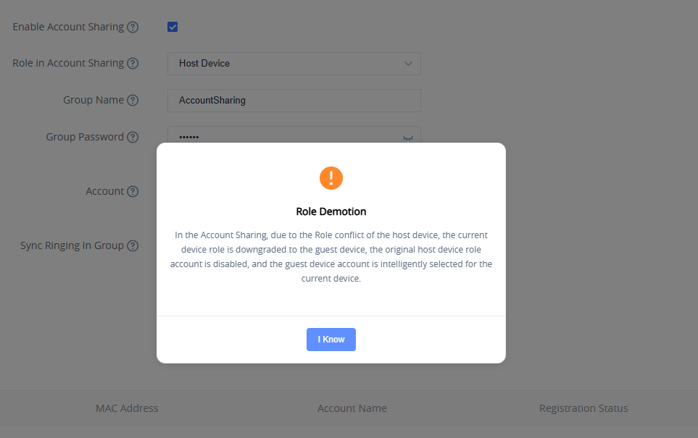Screen dimensions: 698x438
Task: Click the Group Name field containing AccountSharing
Action: coord(294,101)
